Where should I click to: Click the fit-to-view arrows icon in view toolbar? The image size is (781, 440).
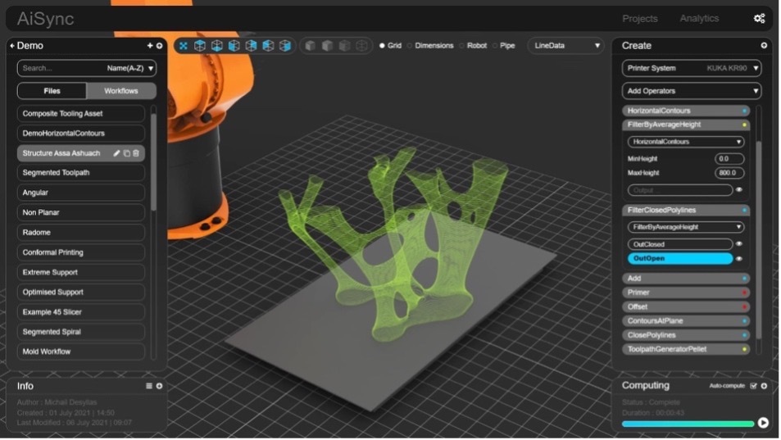183,46
